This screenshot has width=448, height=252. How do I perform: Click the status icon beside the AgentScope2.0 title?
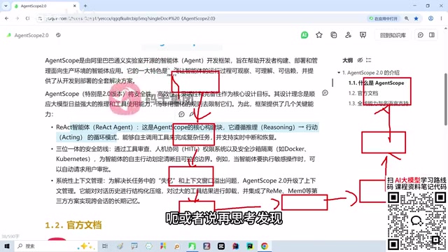coord(58,35)
